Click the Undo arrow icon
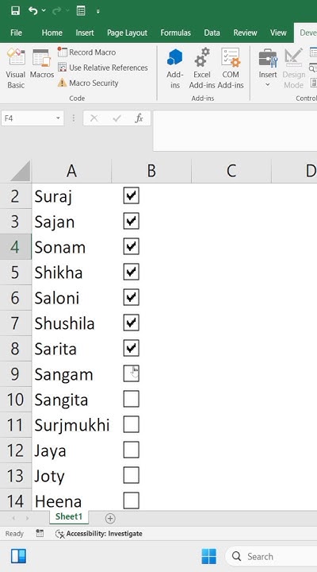Viewport: 317px width, 572px height. tap(33, 11)
